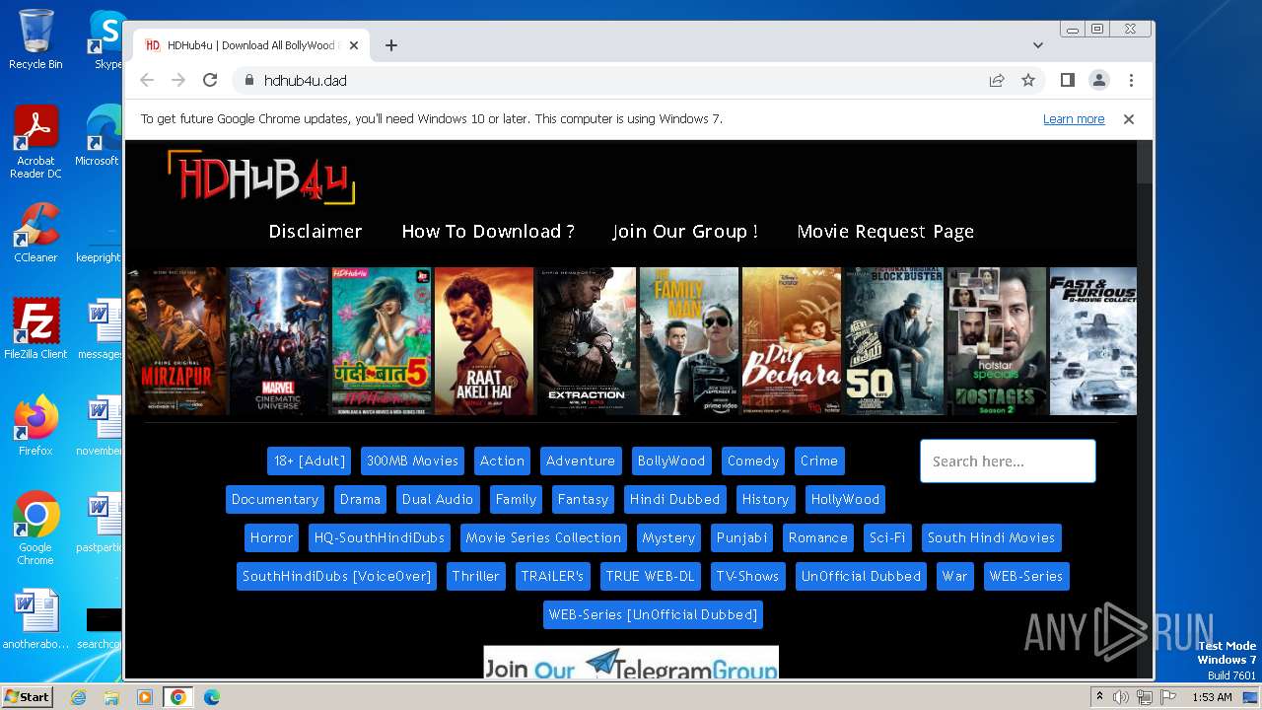
Task: Select the 18+ [Adult] category
Action: click(x=310, y=461)
